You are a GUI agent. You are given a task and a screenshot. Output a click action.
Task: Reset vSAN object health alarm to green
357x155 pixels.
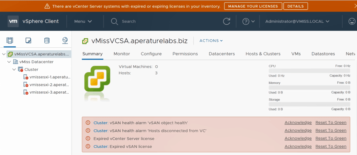tap(331, 123)
